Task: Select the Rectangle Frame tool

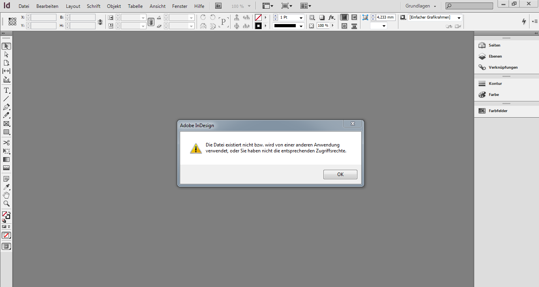Action: point(6,124)
